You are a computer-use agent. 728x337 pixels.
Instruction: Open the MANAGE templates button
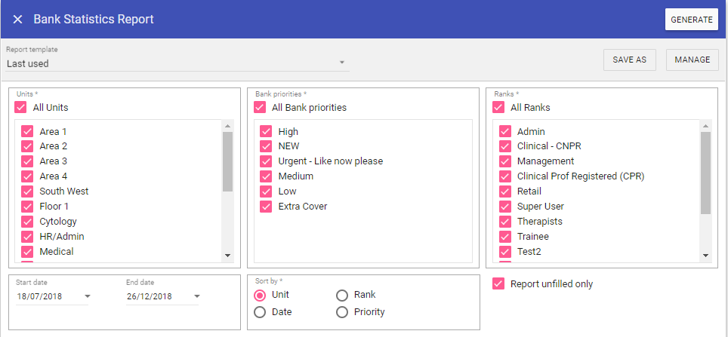point(692,60)
